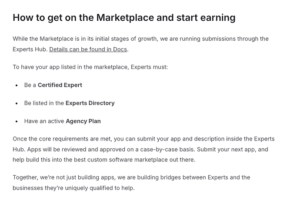Click the line beginning "Together, we're not just building"
This screenshot has width=300, height=203.
[131, 177]
